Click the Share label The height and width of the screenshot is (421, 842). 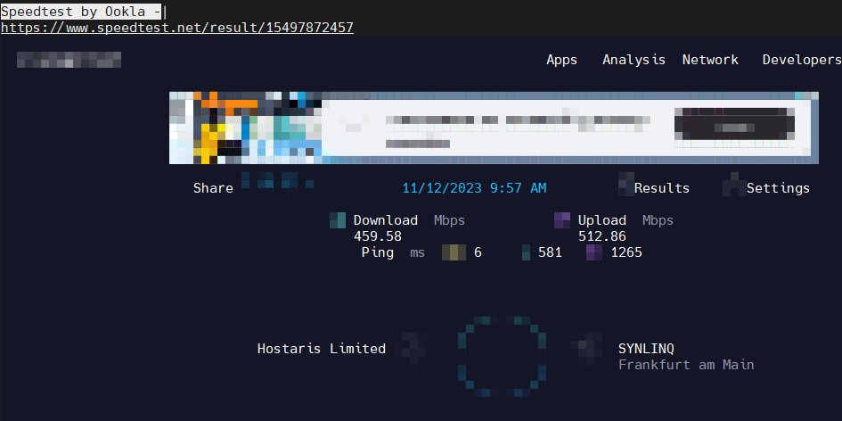(x=213, y=188)
